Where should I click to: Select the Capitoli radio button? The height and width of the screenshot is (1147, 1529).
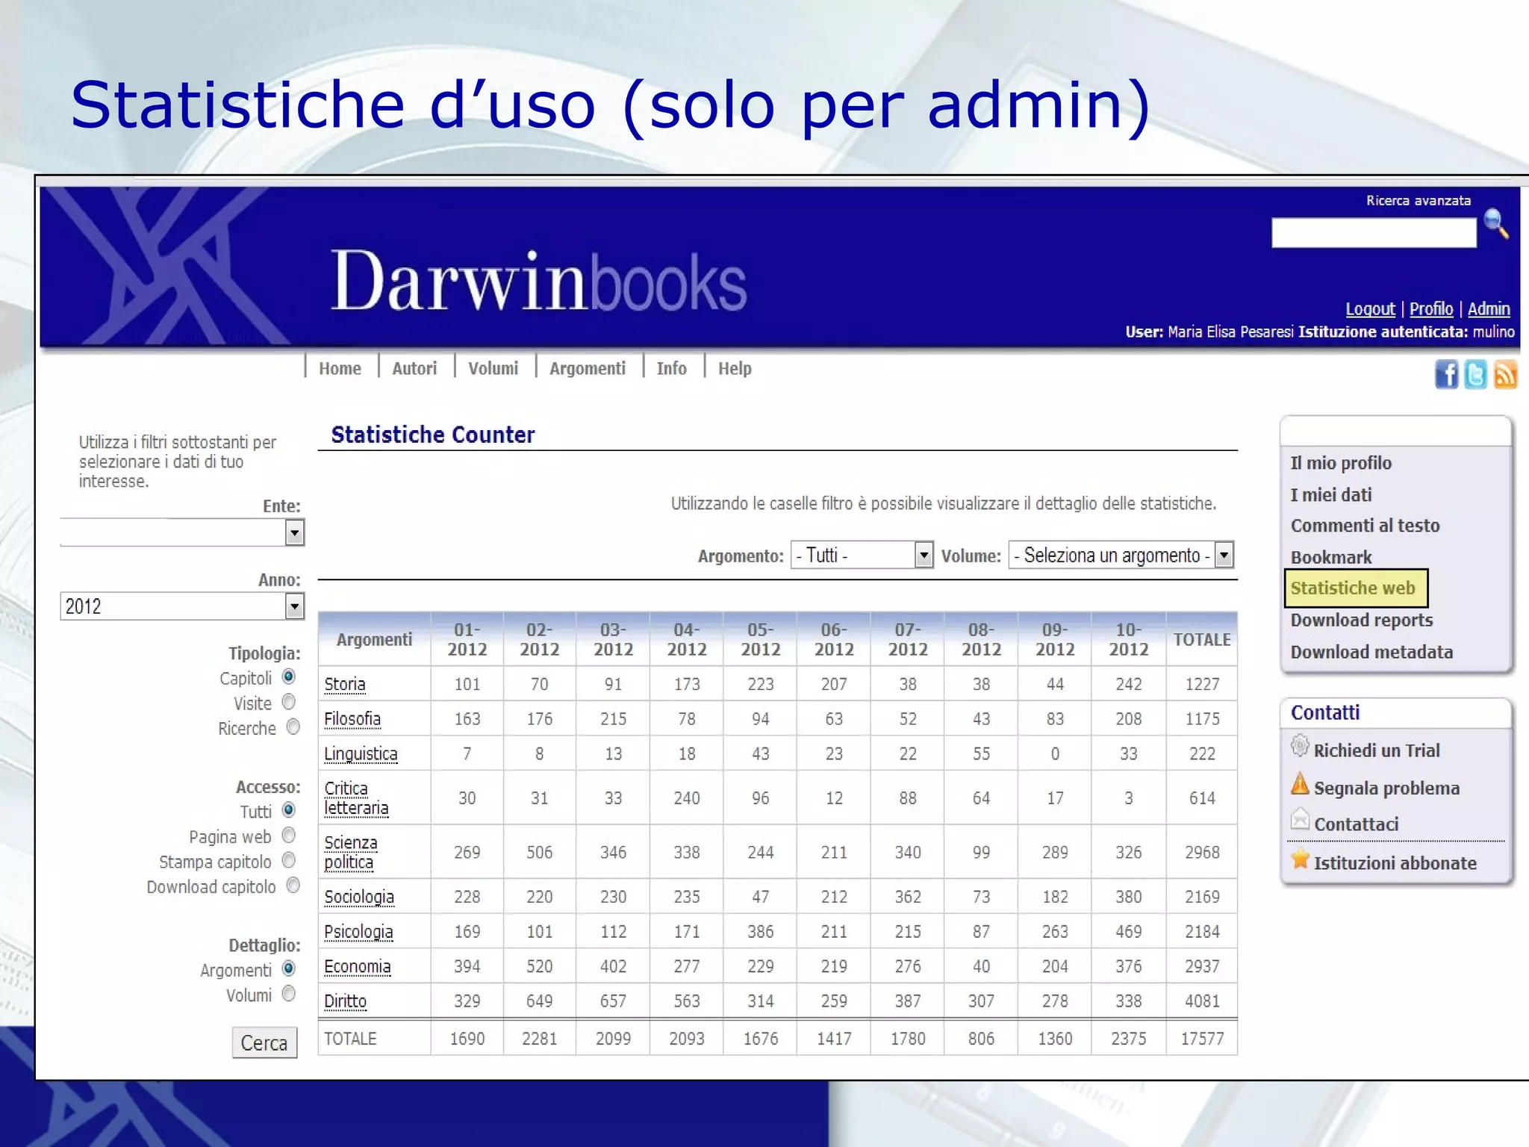(289, 677)
